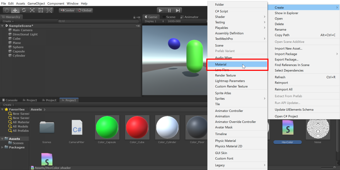Select the Rect Transform tool
Viewport: 340px width, 170px height.
(x=41, y=10)
